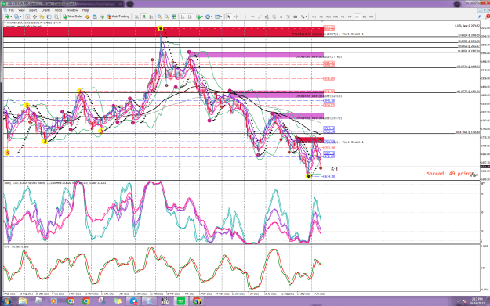Select the arrows drawing tool
The height and width of the screenshot is (306, 490).
click(x=303, y=16)
